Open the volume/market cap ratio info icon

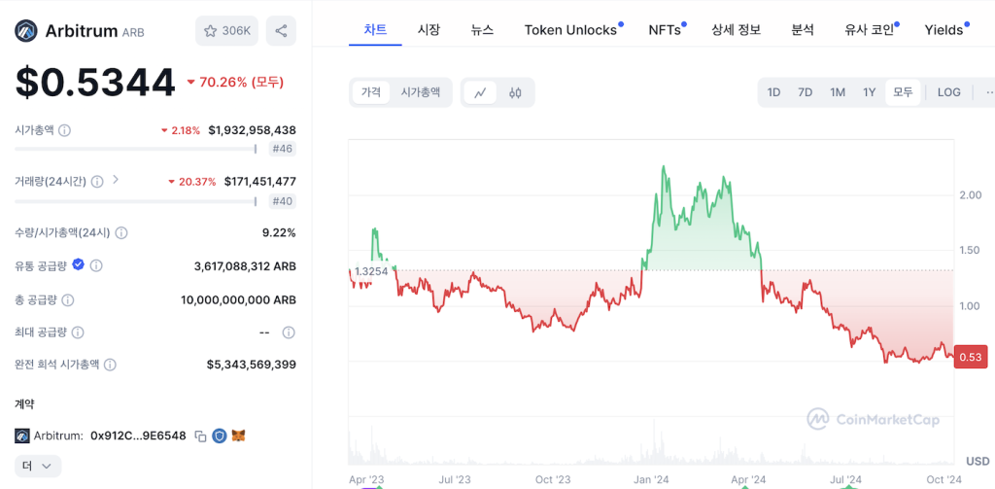pyautogui.click(x=121, y=232)
